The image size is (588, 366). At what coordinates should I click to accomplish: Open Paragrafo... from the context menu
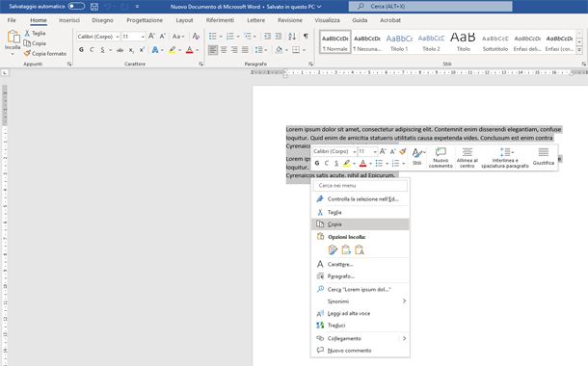361,276
